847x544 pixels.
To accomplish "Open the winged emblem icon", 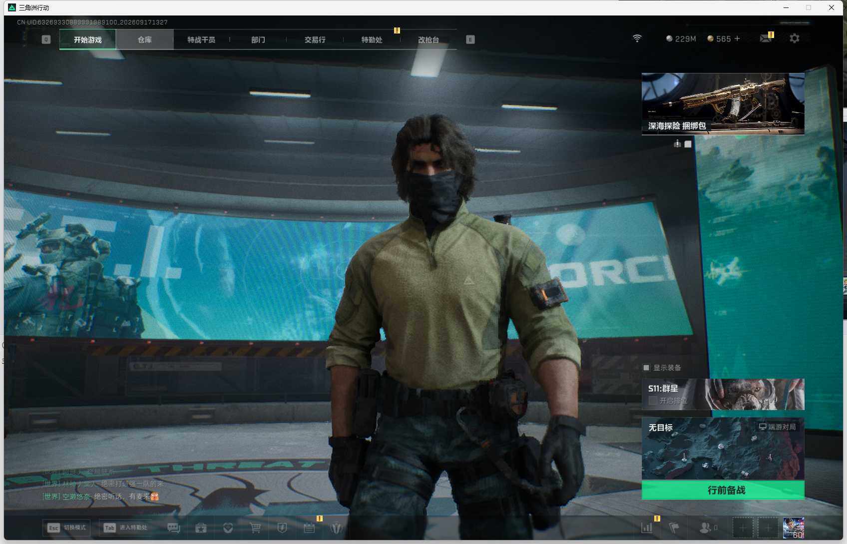I will tap(337, 528).
